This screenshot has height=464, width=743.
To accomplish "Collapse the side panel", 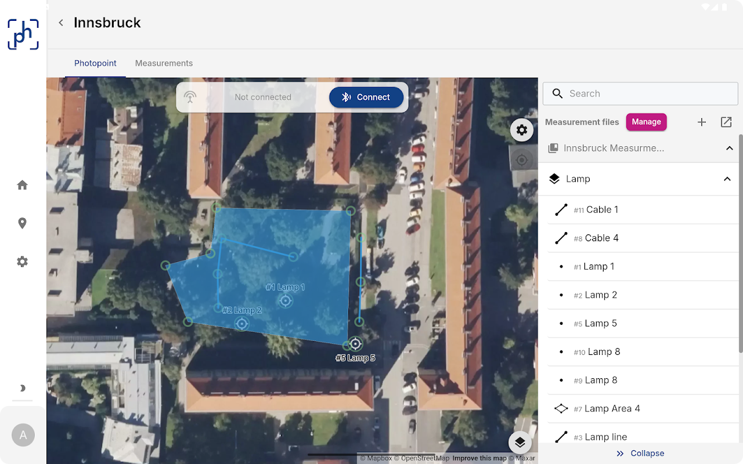I will pyautogui.click(x=640, y=454).
